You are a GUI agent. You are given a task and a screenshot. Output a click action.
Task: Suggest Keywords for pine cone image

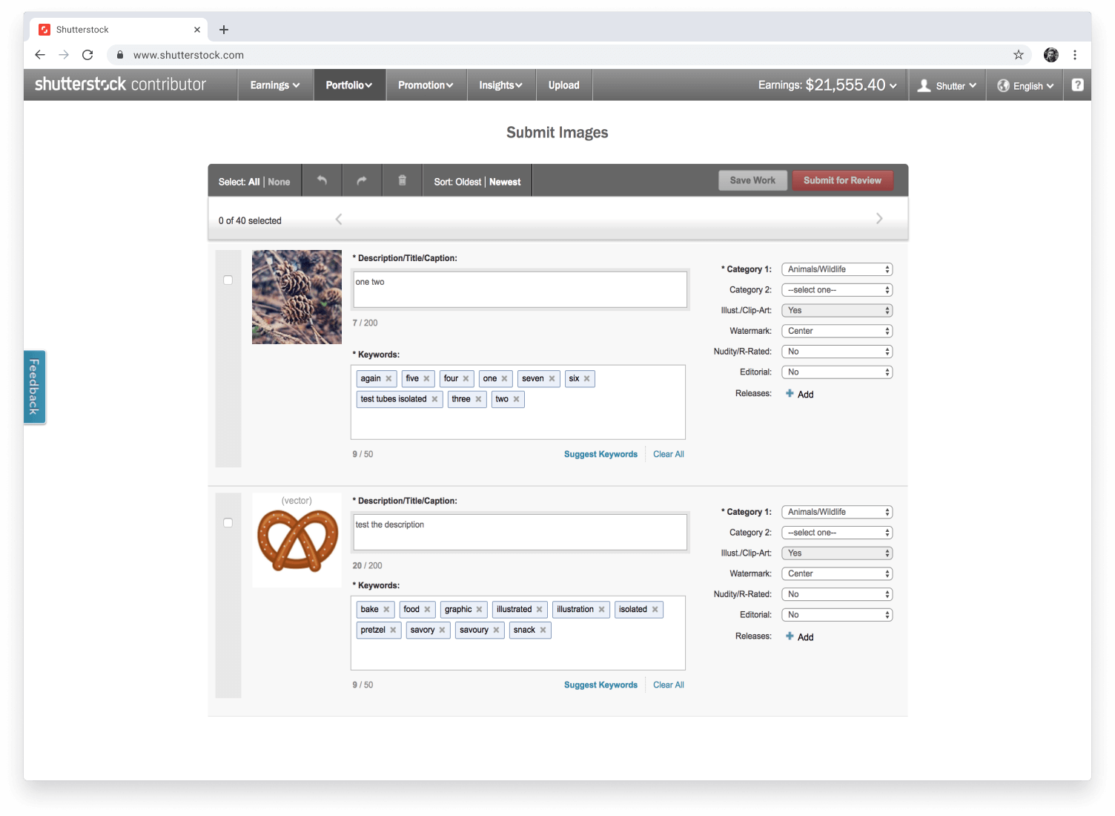pos(600,454)
